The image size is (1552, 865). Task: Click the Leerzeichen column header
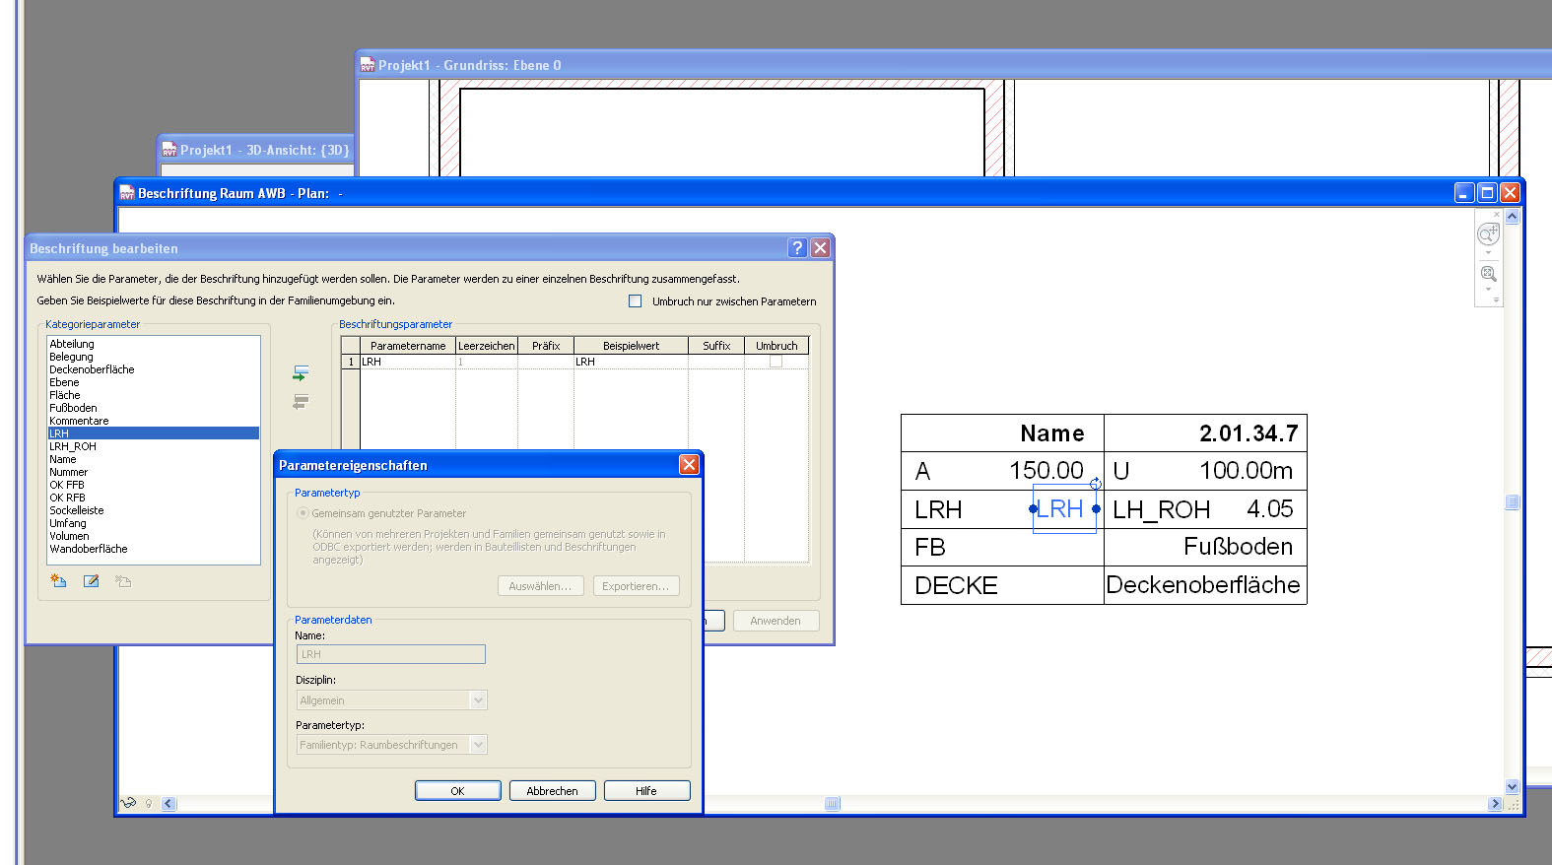487,346
